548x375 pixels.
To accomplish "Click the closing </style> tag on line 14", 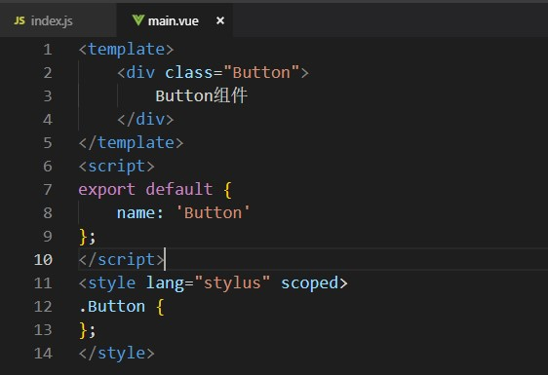I will coord(116,354).
